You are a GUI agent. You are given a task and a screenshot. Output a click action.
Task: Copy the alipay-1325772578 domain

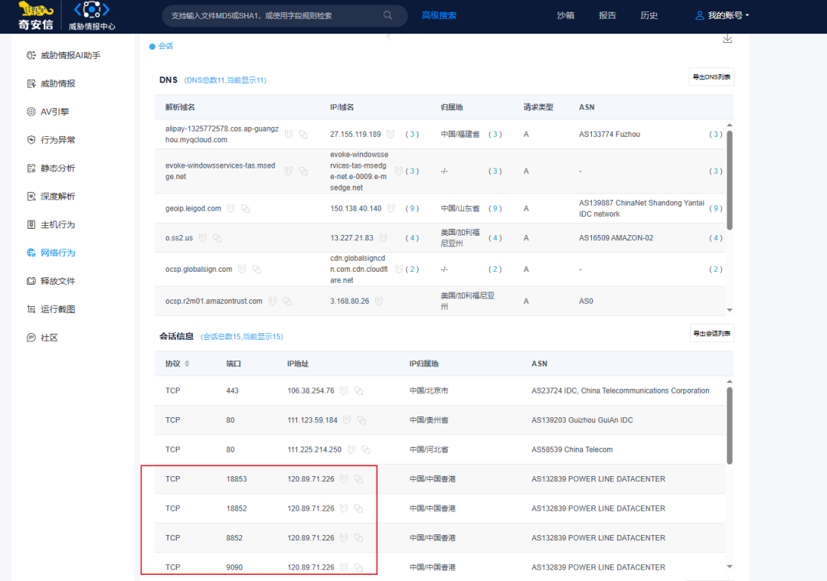coord(303,135)
